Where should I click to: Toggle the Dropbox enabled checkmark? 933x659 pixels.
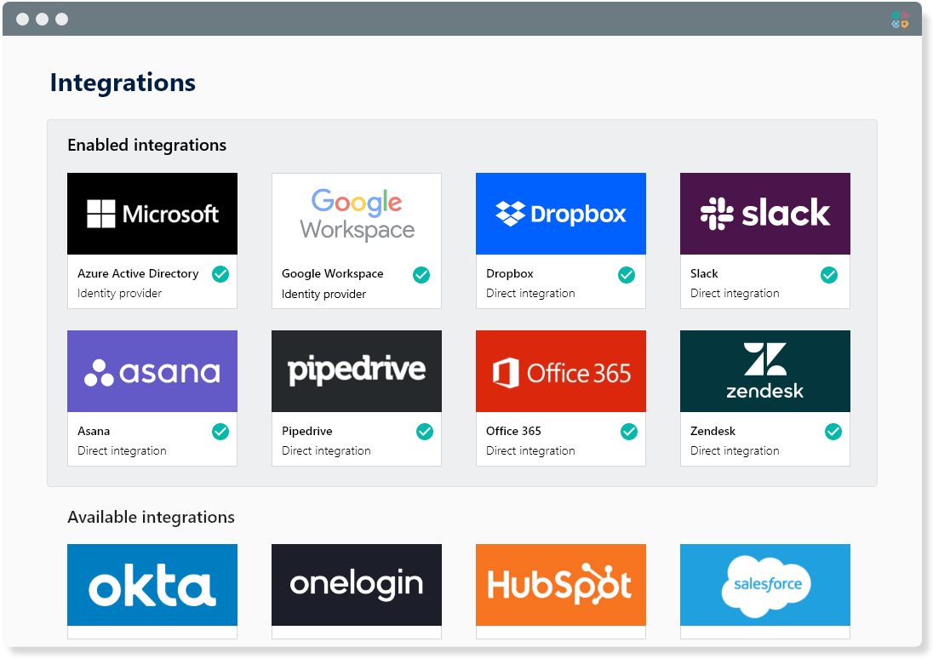(626, 274)
